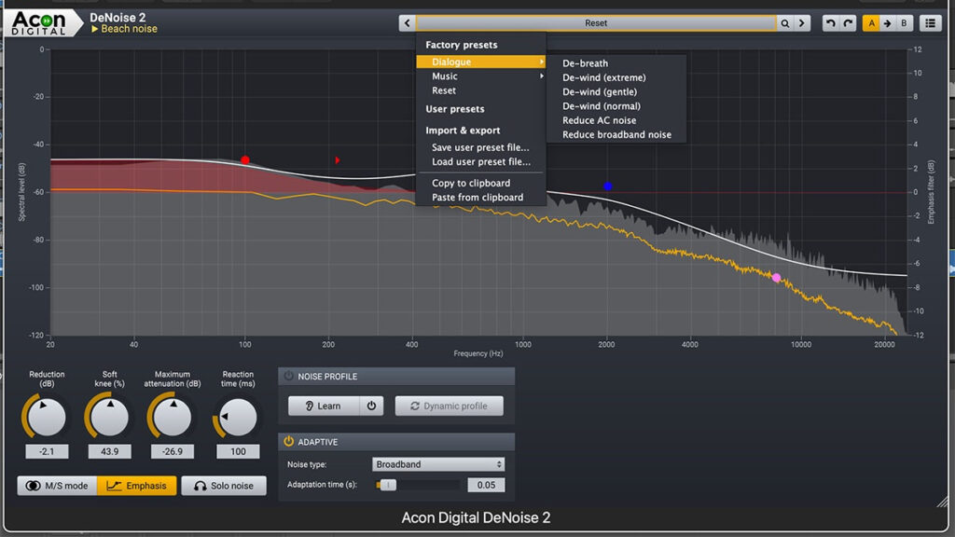Select the pink emphasis filter point
Image resolution: width=955 pixels, height=537 pixels.
(x=776, y=278)
